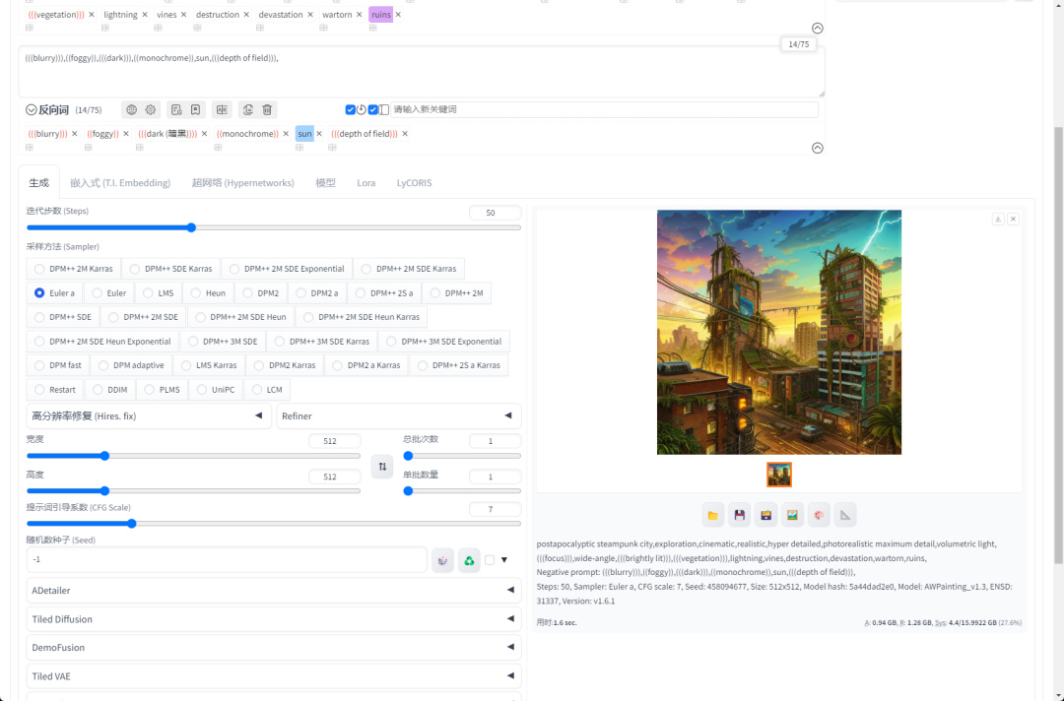The image size is (1064, 701).
Task: Click the trash icon to clear negative prompt
Action: click(x=267, y=110)
